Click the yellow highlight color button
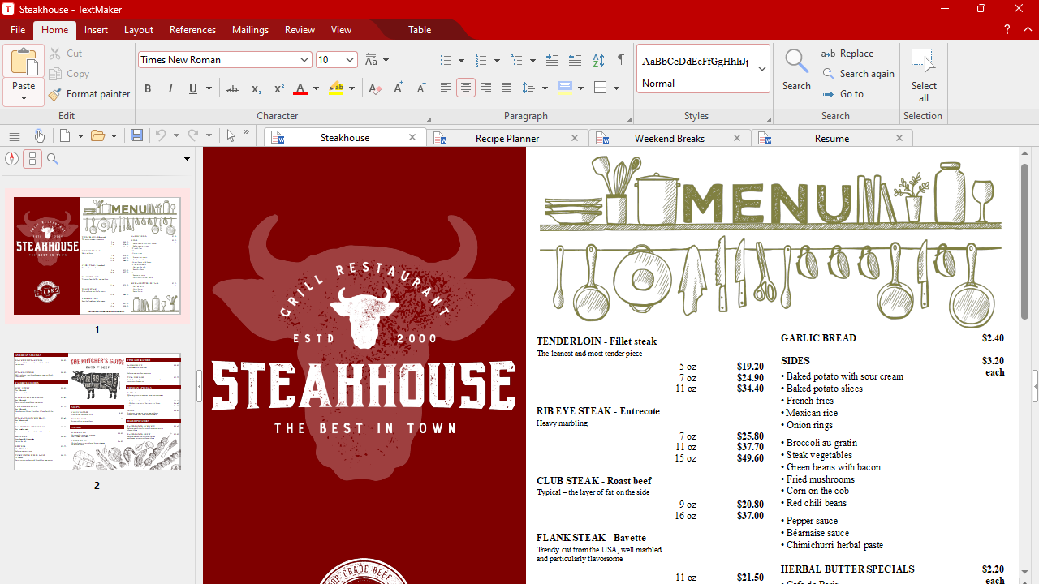 point(337,88)
